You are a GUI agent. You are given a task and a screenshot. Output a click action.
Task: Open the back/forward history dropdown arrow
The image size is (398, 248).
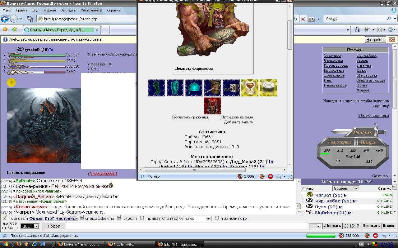pyautogui.click(x=21, y=19)
